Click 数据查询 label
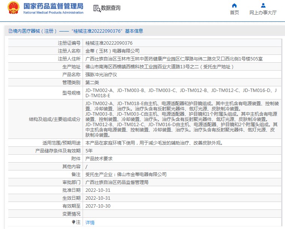 (110, 8)
